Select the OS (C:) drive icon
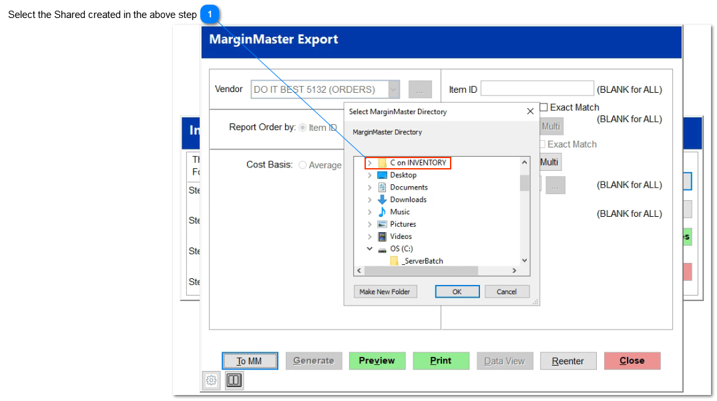Viewport: 717px width, 401px height. click(383, 249)
